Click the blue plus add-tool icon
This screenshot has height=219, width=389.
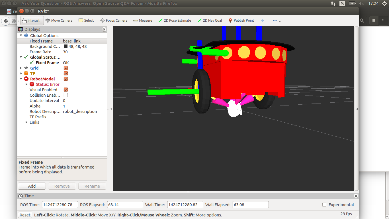tap(263, 21)
